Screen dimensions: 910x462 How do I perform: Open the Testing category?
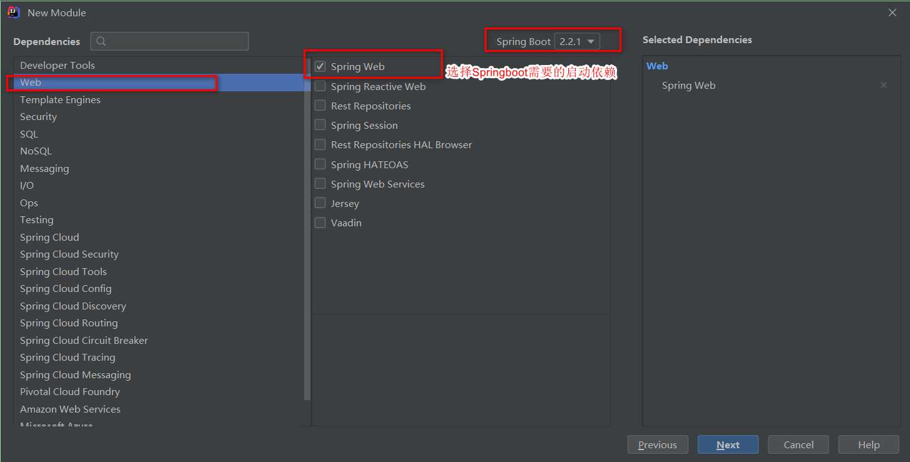click(x=159, y=220)
